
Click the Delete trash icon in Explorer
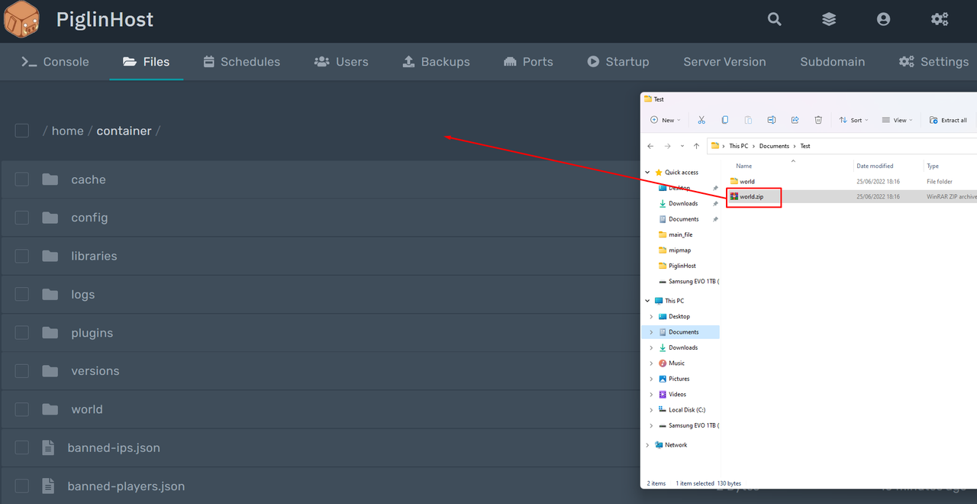click(x=818, y=120)
